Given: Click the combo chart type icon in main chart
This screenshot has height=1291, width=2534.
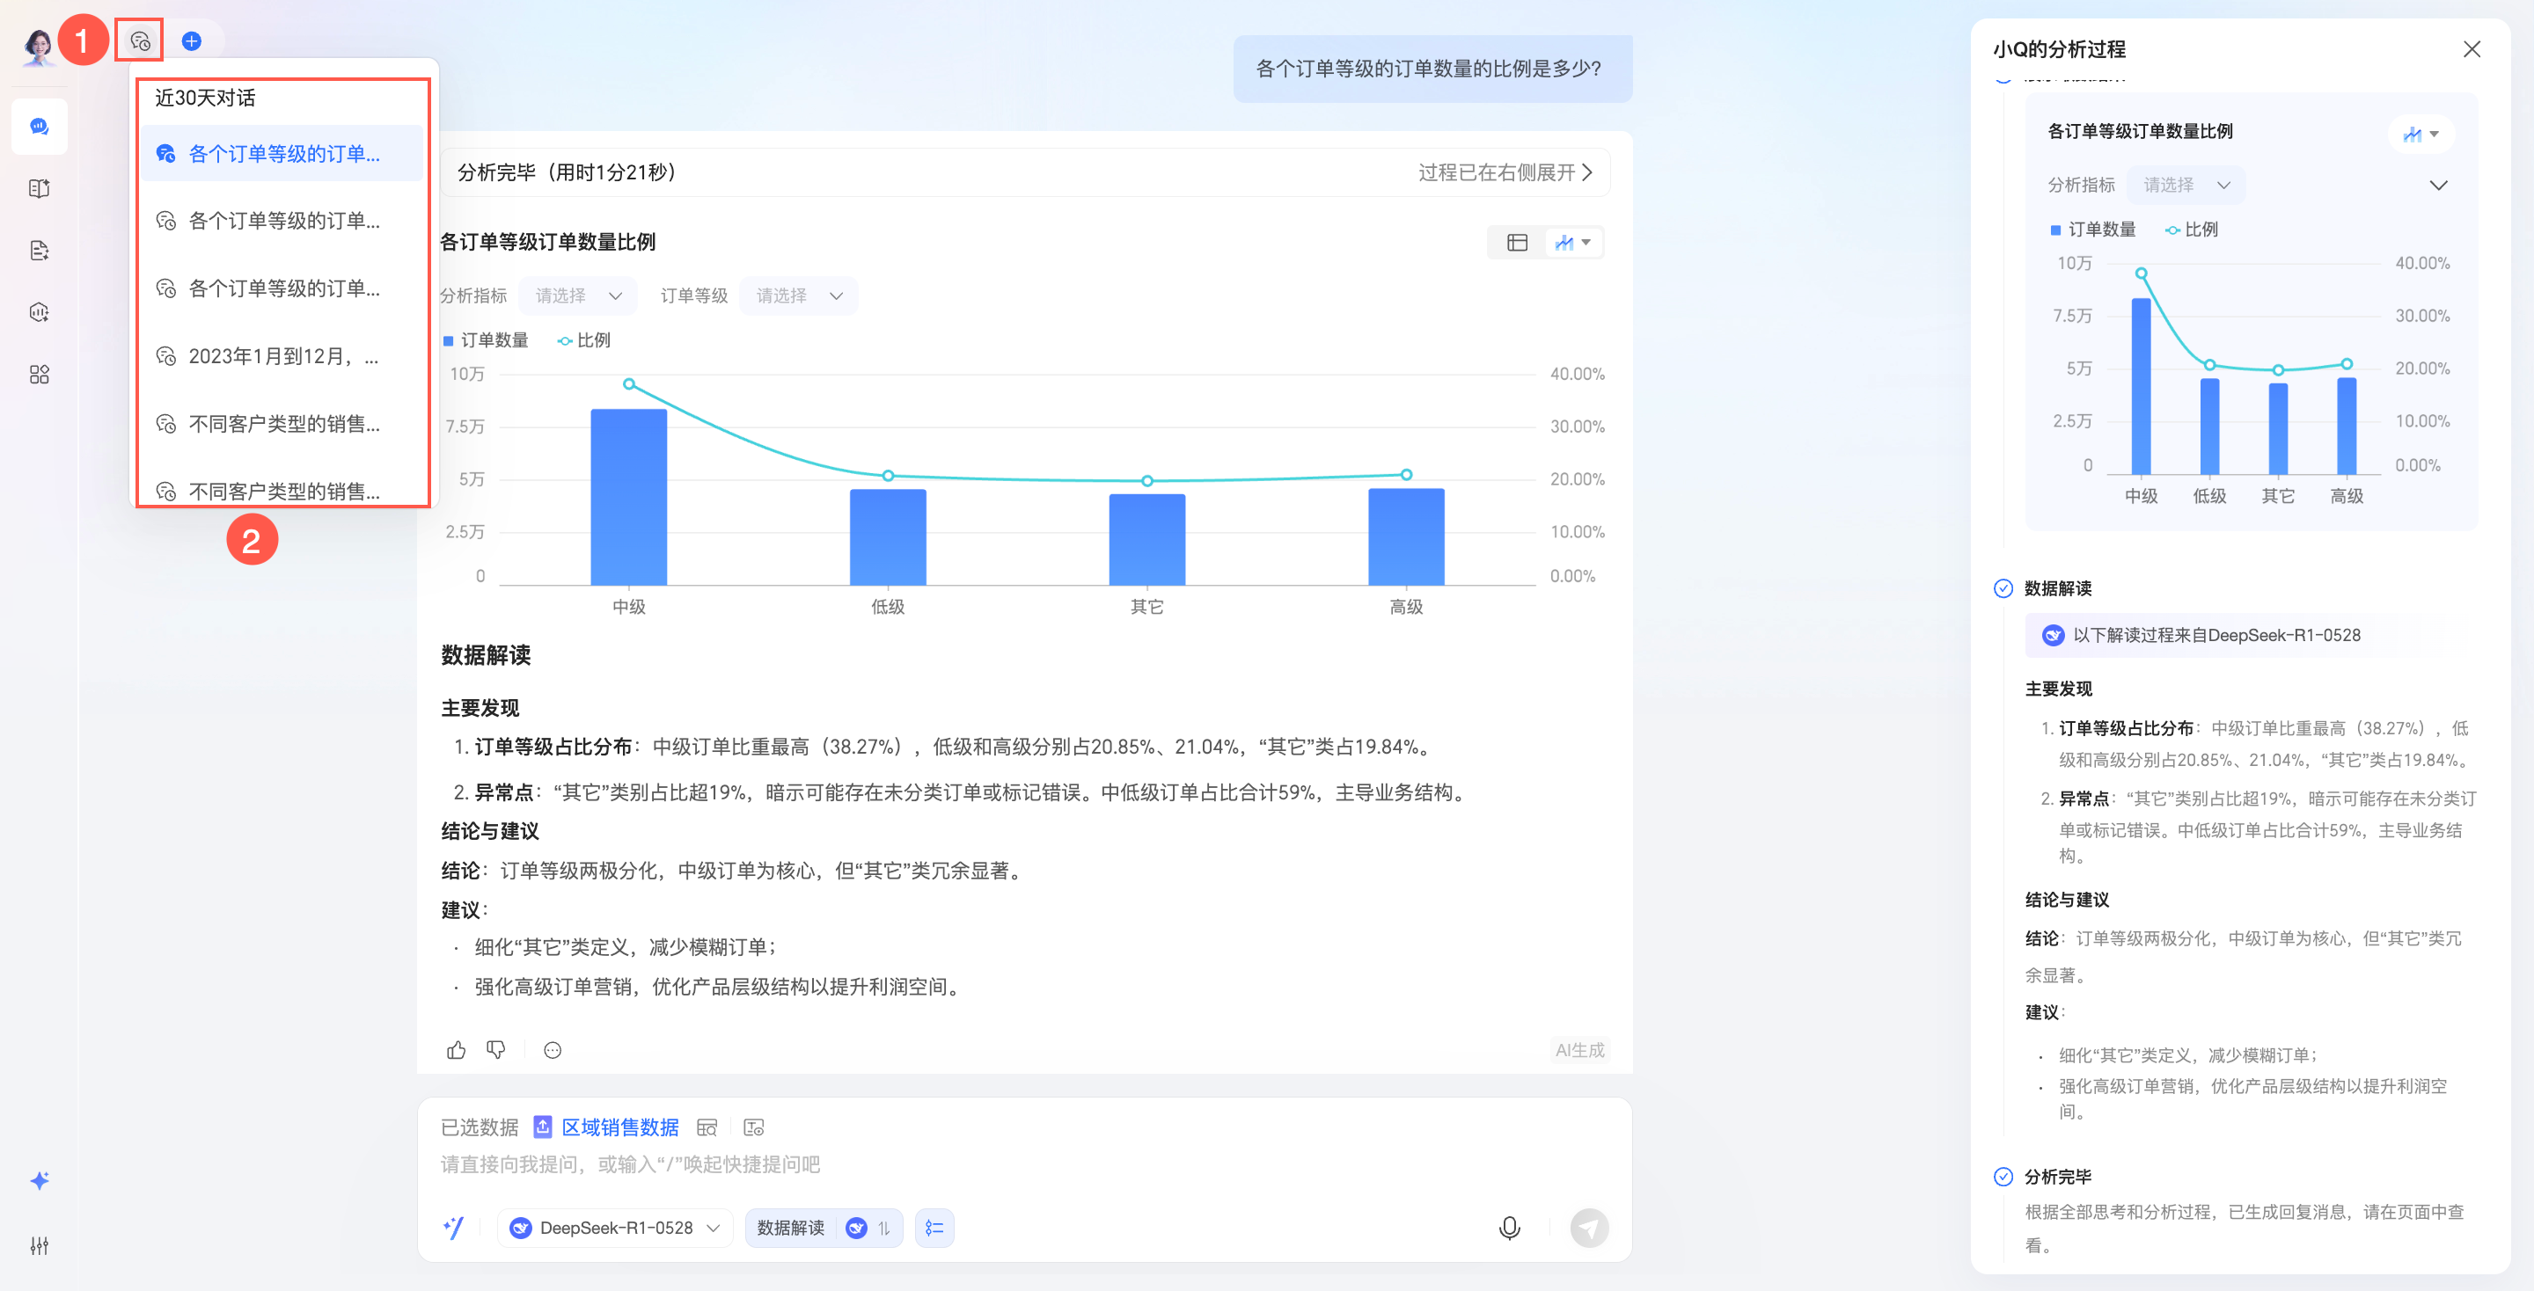Looking at the screenshot, I should [1564, 243].
